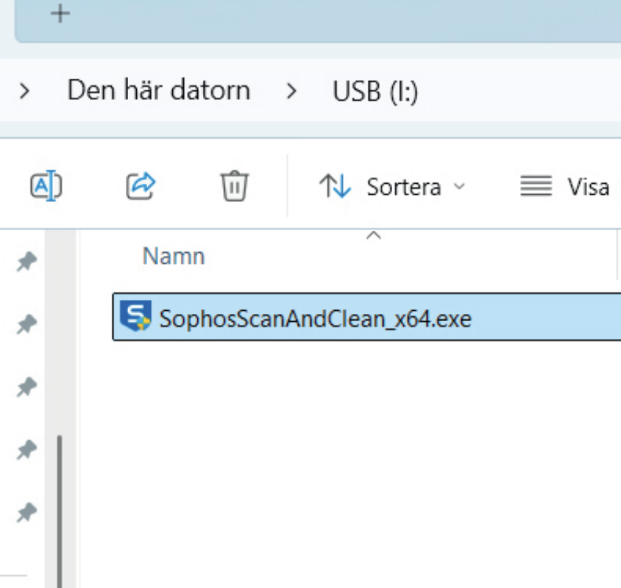Select the SophosScanAndClean_x64.exe file name

(315, 318)
